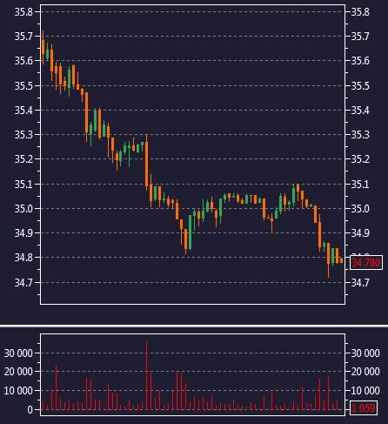388x424 pixels.
Task: Select the 0 label on left volume axis
Action: (30, 410)
